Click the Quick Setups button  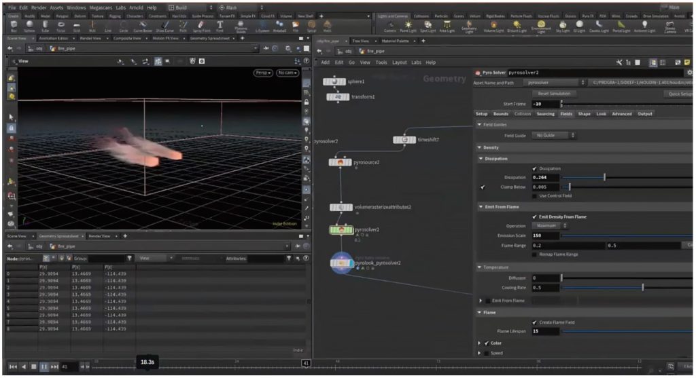tap(680, 94)
